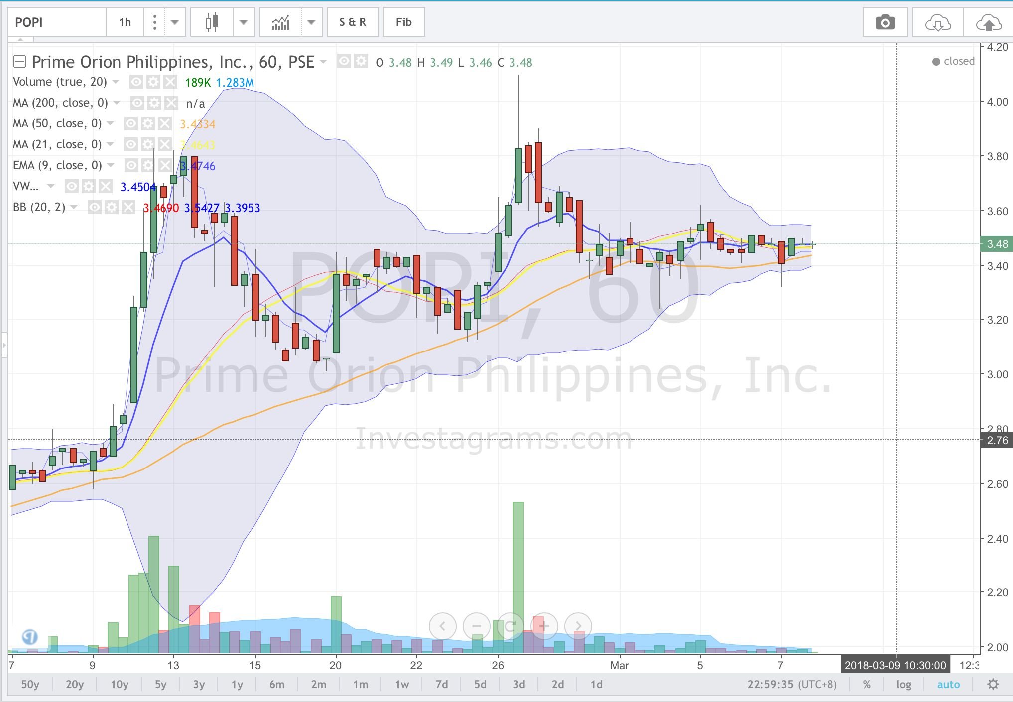Toggle percent scale mode
Image resolution: width=1013 pixels, height=702 pixels.
[x=867, y=685]
